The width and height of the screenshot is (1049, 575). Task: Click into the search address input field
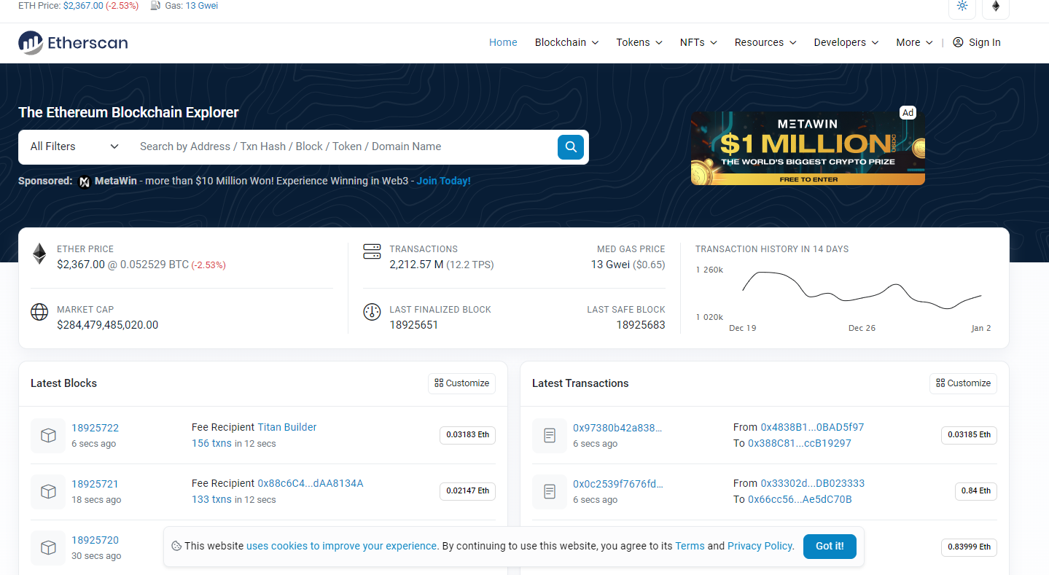tap(343, 146)
